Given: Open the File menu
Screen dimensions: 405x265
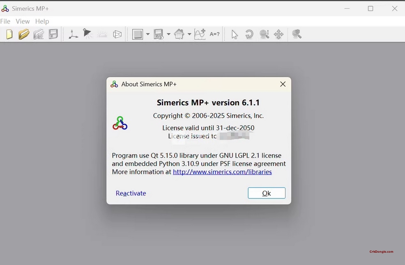Looking at the screenshot, I should (x=5, y=21).
